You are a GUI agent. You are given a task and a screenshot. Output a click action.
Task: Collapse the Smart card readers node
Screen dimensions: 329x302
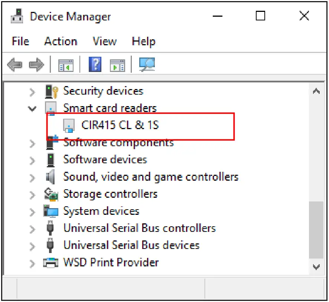coord(33,109)
